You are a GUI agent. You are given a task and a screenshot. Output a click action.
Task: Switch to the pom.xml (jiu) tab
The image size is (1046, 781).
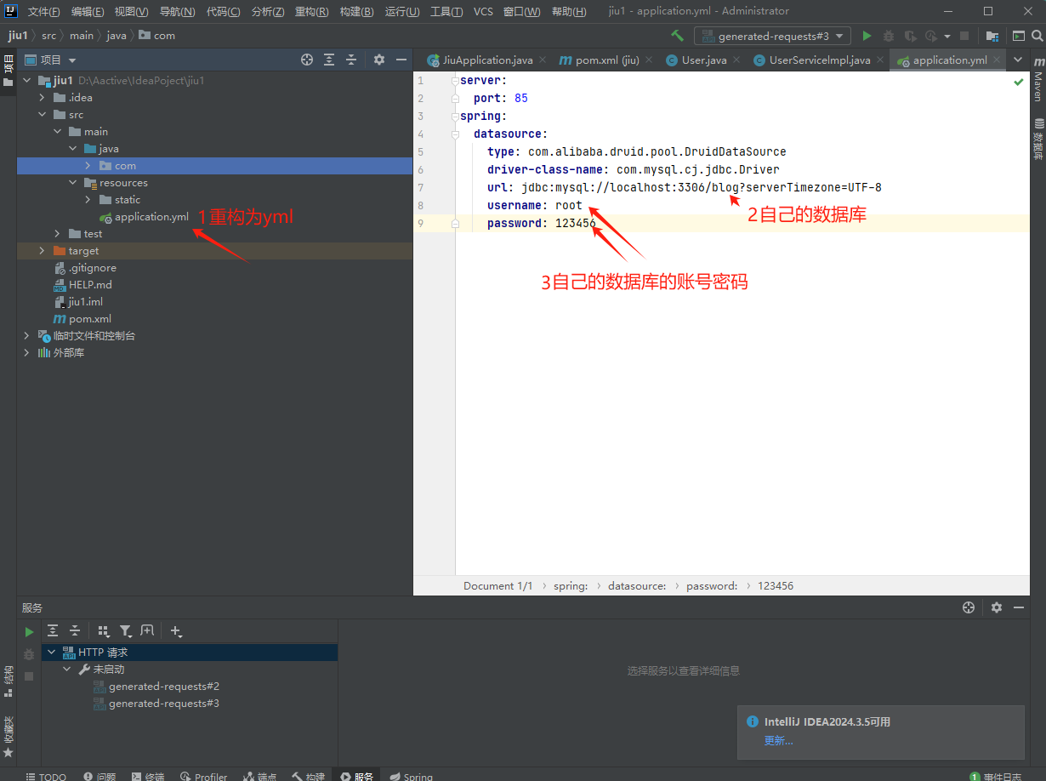[607, 60]
